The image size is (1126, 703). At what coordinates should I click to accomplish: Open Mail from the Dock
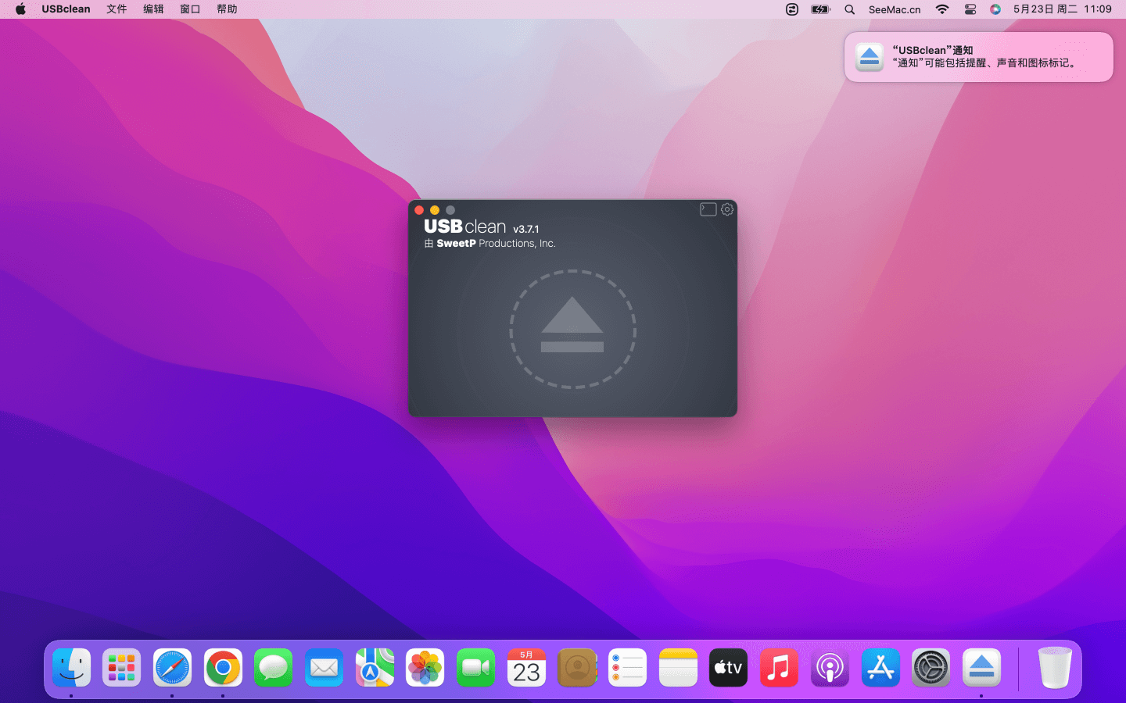tap(324, 668)
